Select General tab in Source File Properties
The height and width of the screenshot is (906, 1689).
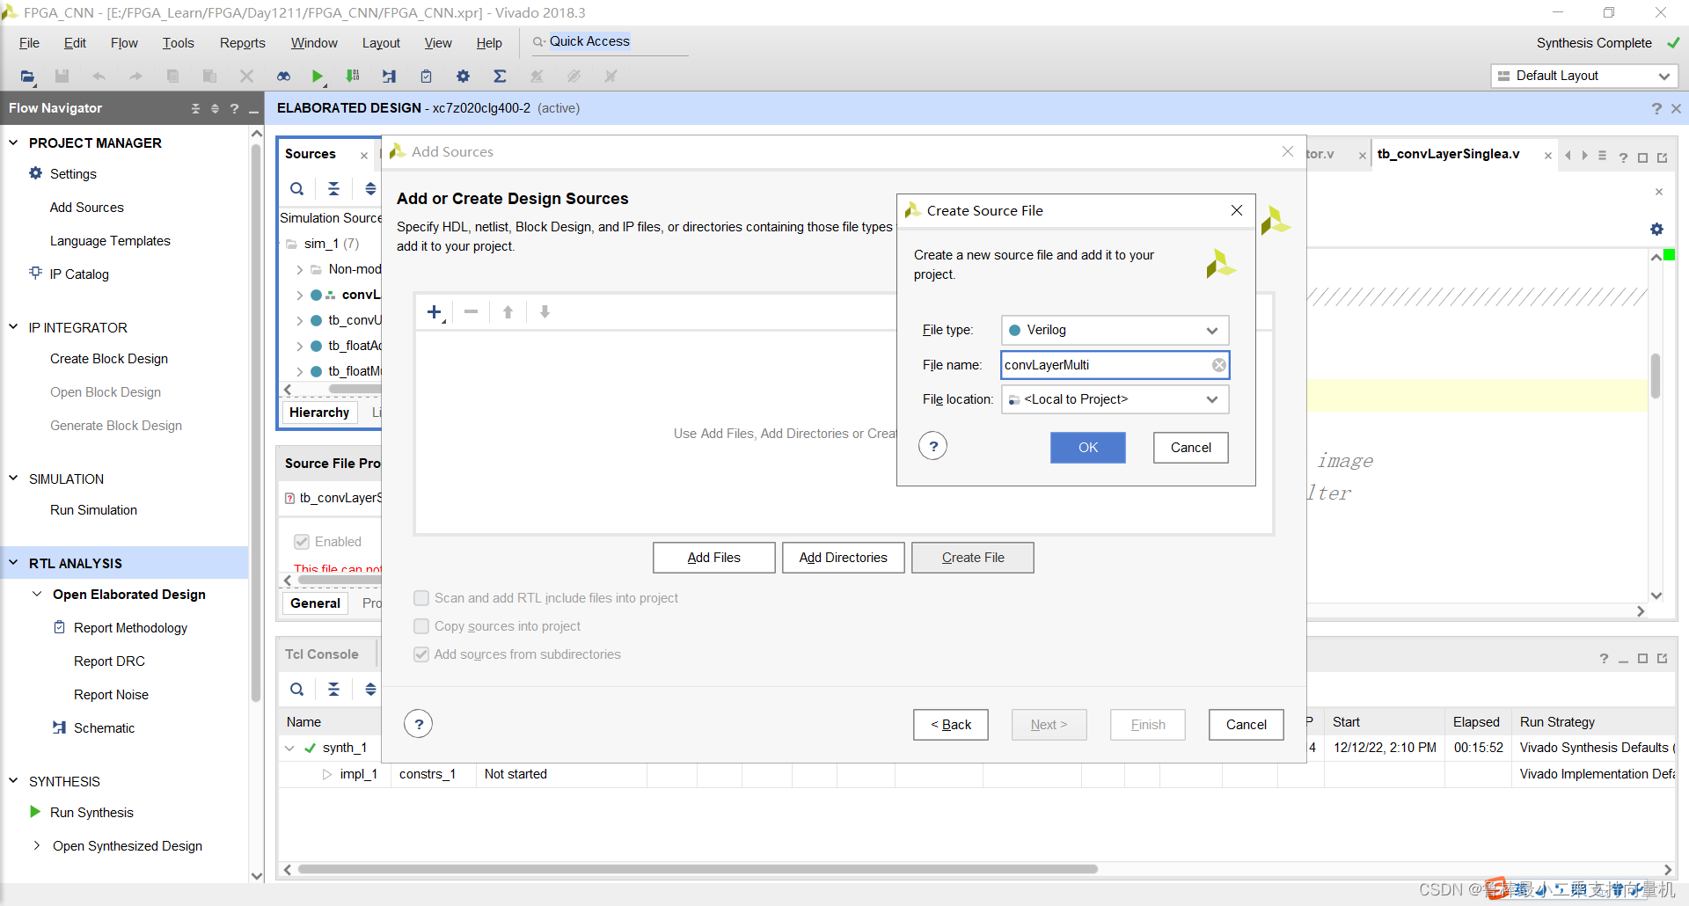click(x=315, y=603)
